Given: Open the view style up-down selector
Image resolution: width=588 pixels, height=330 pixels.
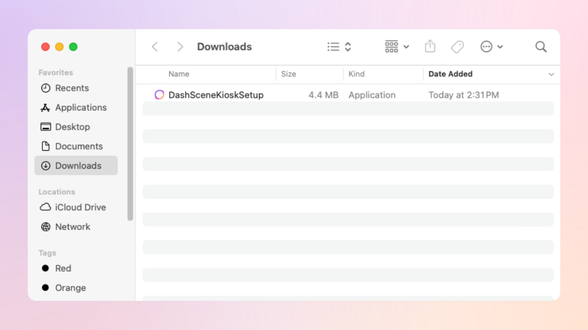Looking at the screenshot, I should click(x=348, y=47).
